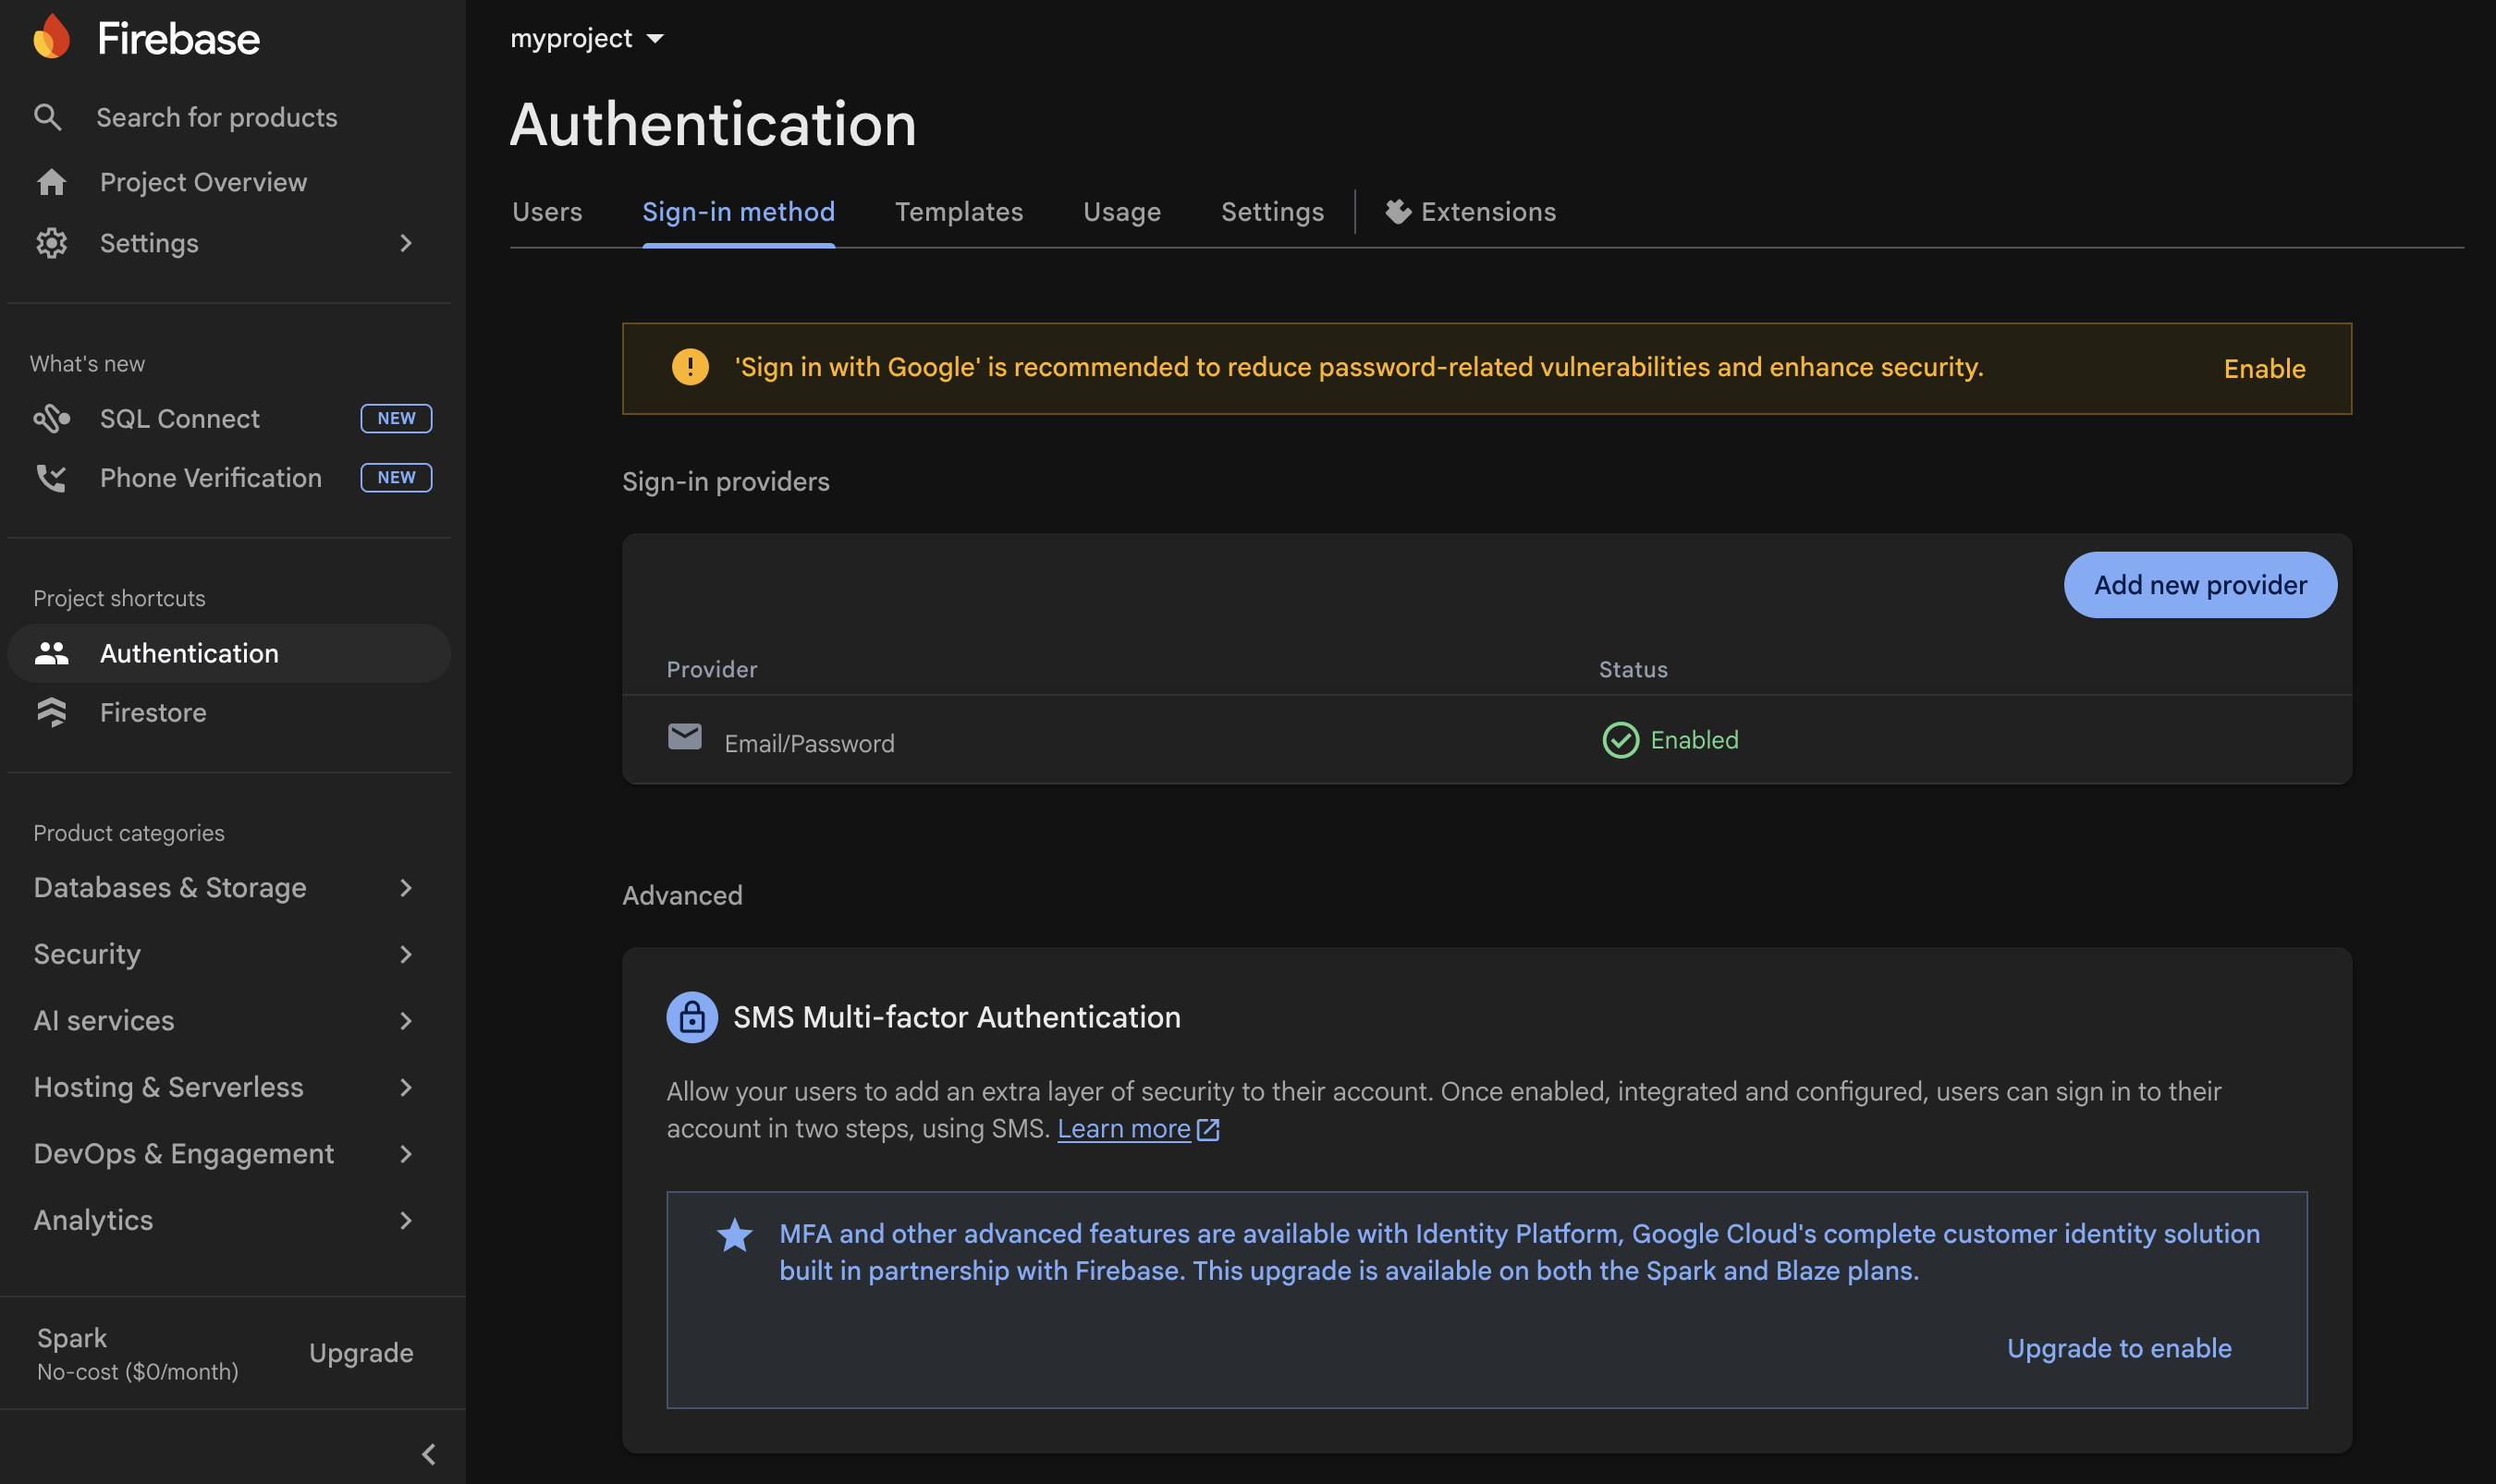The width and height of the screenshot is (2496, 1484).
Task: Open the Templates tab
Action: (959, 211)
